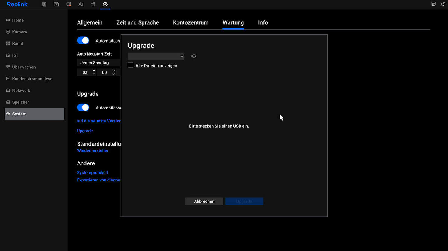The image size is (448, 251).
Task: Click the smart home icon in top bar
Action: [93, 4]
